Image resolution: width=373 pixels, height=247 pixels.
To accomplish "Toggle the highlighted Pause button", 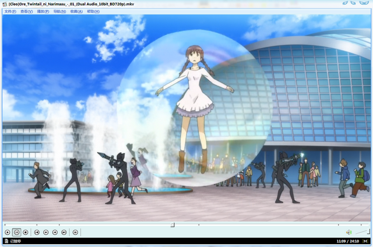I will tap(16, 232).
